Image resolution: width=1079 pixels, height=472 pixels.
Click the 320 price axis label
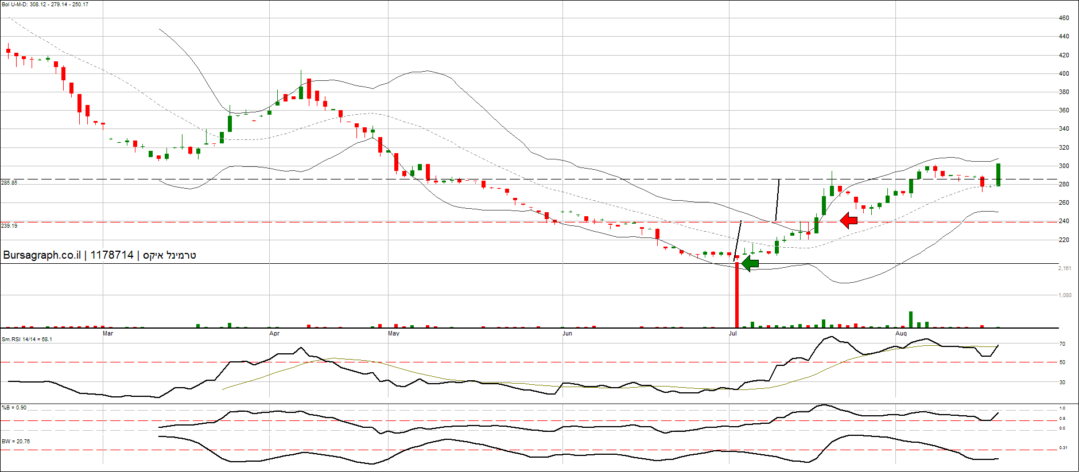click(1064, 148)
